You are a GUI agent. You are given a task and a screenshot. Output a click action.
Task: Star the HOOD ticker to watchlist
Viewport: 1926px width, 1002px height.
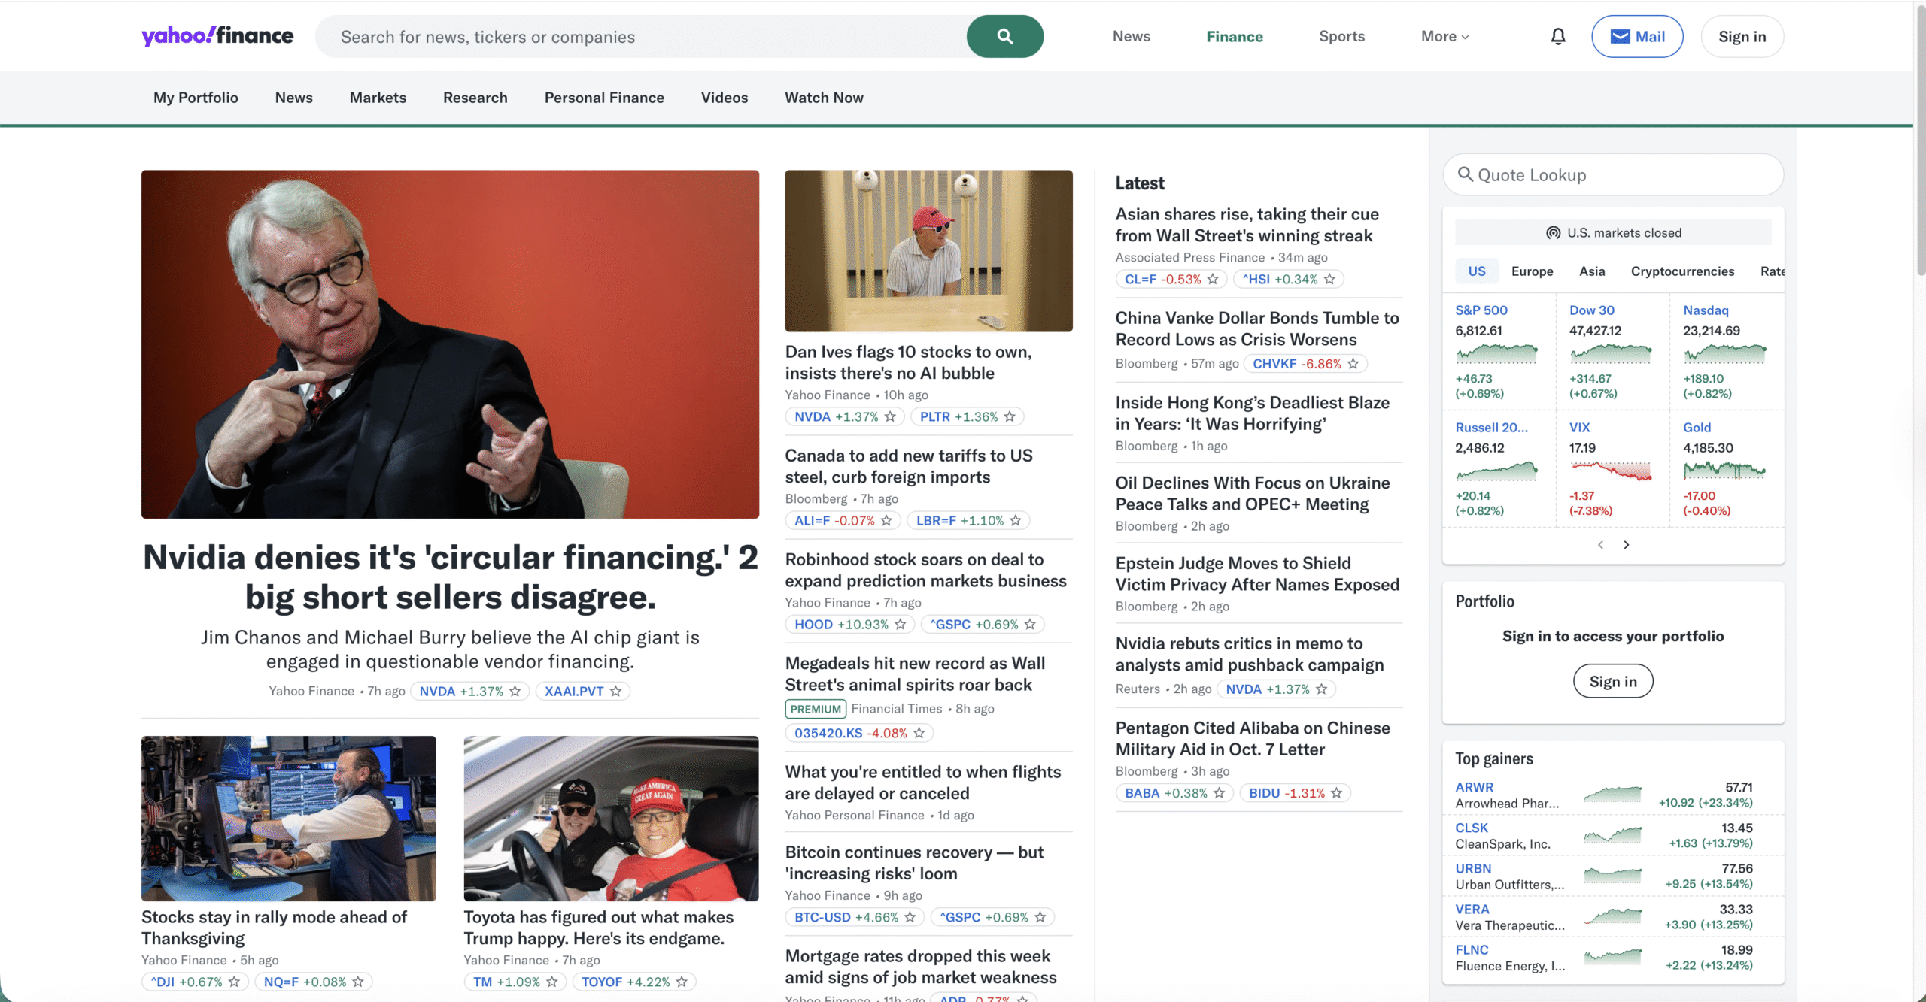[x=901, y=624]
